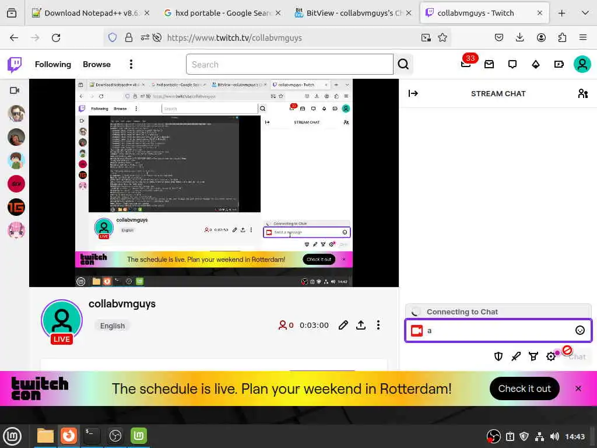The image size is (597, 448).
Task: Collapse the stream chat panel
Action: click(x=413, y=93)
